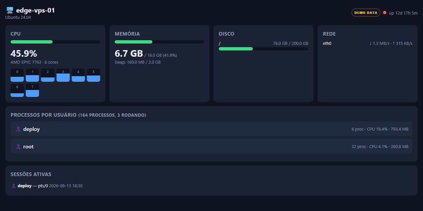Expand the root user process row
Screen dimensions: 423x211
(x=211, y=146)
